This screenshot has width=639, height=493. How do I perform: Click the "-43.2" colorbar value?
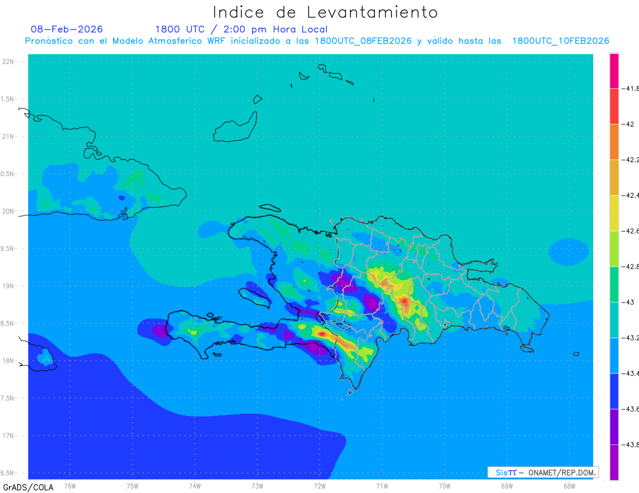point(632,338)
